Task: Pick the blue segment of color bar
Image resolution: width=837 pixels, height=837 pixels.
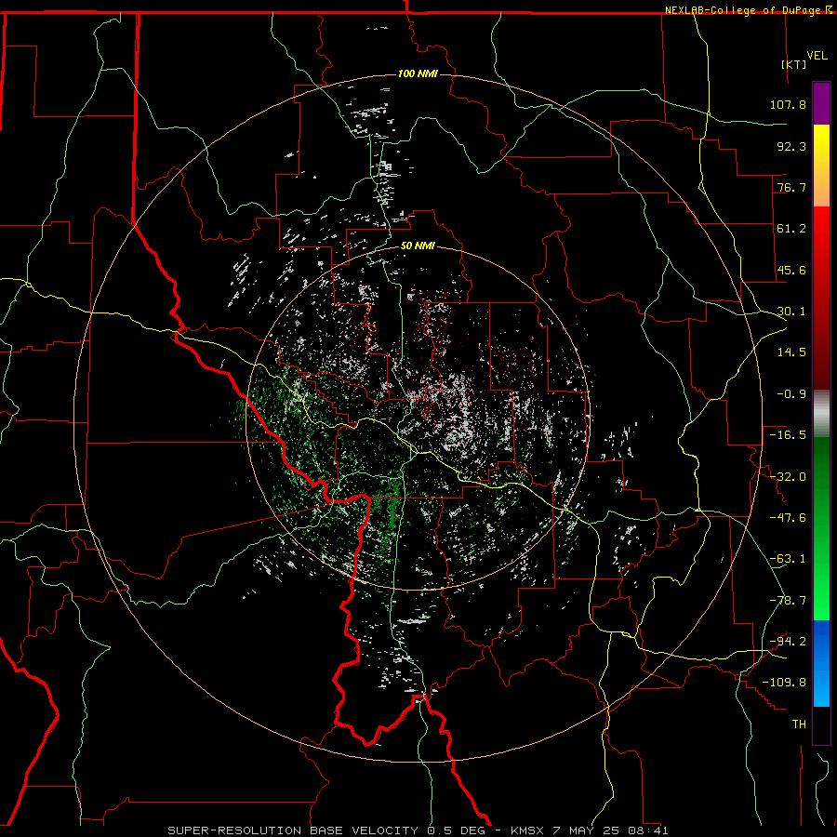Action: click(x=821, y=663)
